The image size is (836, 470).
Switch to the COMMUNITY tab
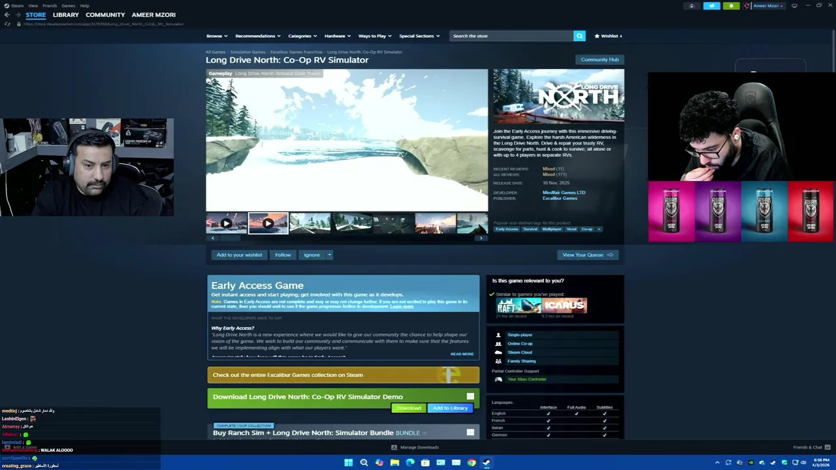(x=105, y=14)
